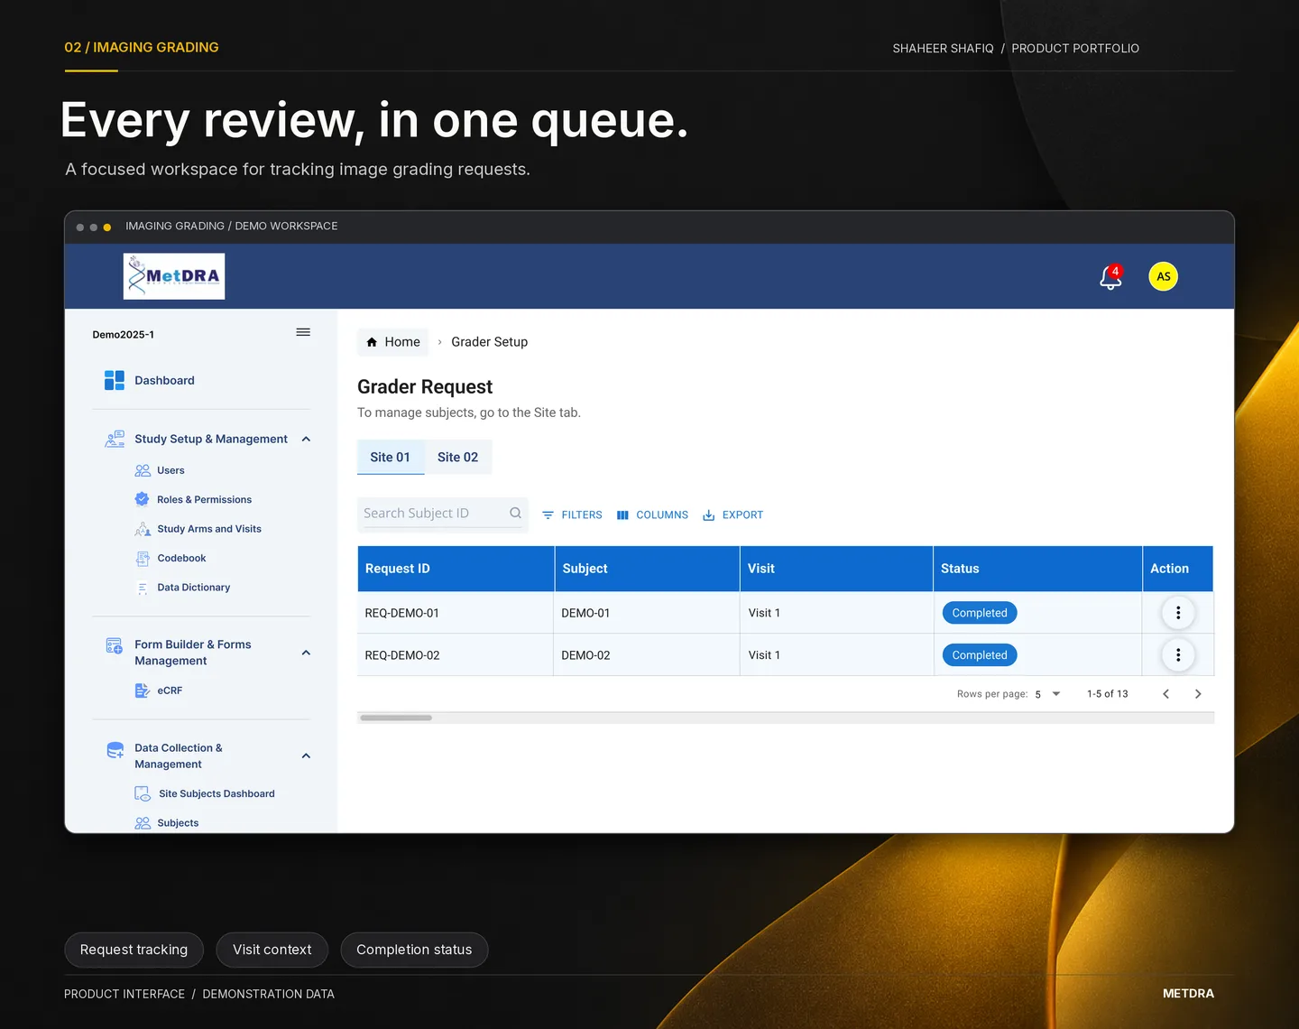Focus the Search Subject ID field

[442, 514]
